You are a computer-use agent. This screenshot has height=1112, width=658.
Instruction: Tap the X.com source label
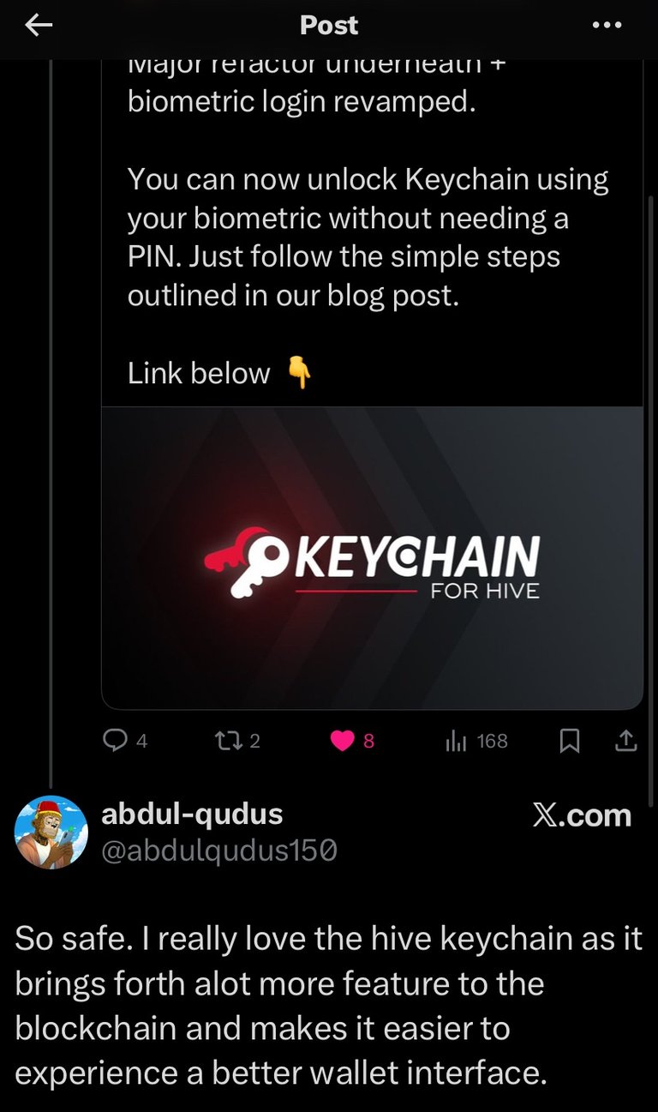(582, 815)
